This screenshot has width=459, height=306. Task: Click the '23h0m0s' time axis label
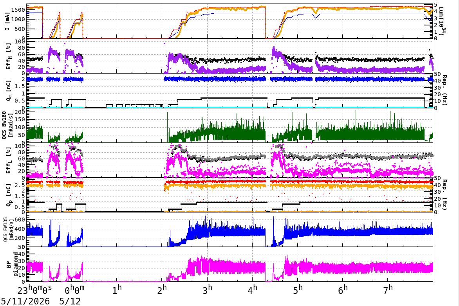click(34, 290)
